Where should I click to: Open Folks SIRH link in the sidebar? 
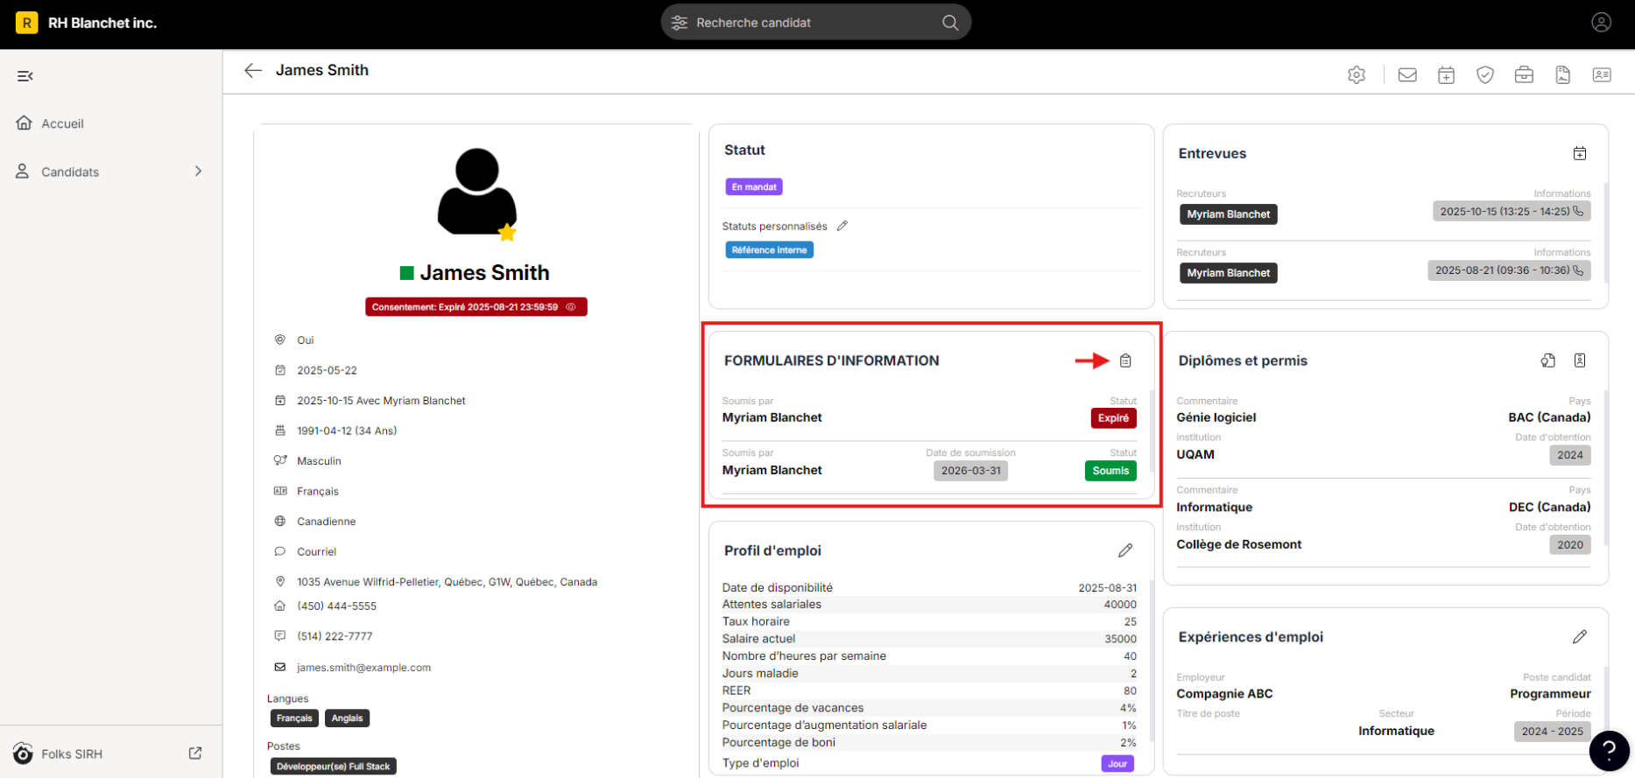click(x=72, y=753)
